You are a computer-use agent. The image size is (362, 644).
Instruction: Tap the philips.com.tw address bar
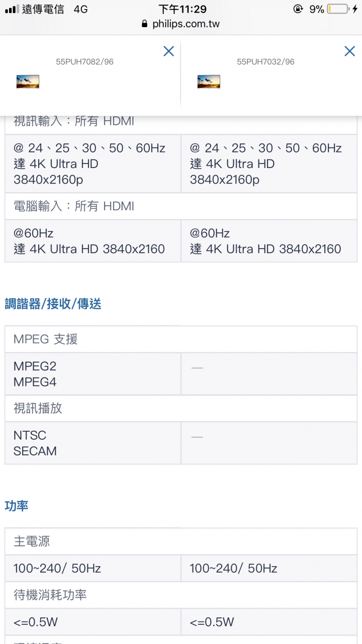coord(181,24)
